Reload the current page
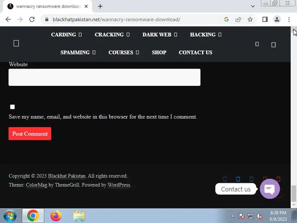Screen dimensions: 297x223 tap(32, 19)
